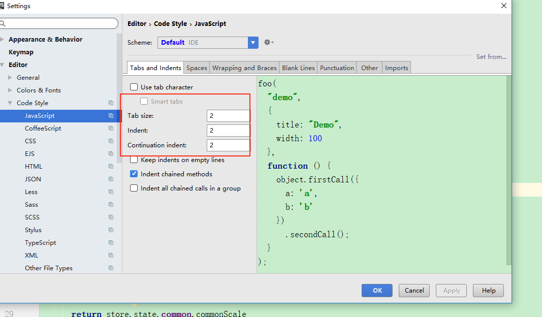This screenshot has height=317, width=542.
Task: Click the OK button
Action: 377,291
